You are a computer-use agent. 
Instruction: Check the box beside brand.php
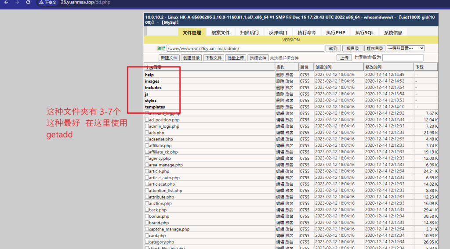[x=147, y=223]
